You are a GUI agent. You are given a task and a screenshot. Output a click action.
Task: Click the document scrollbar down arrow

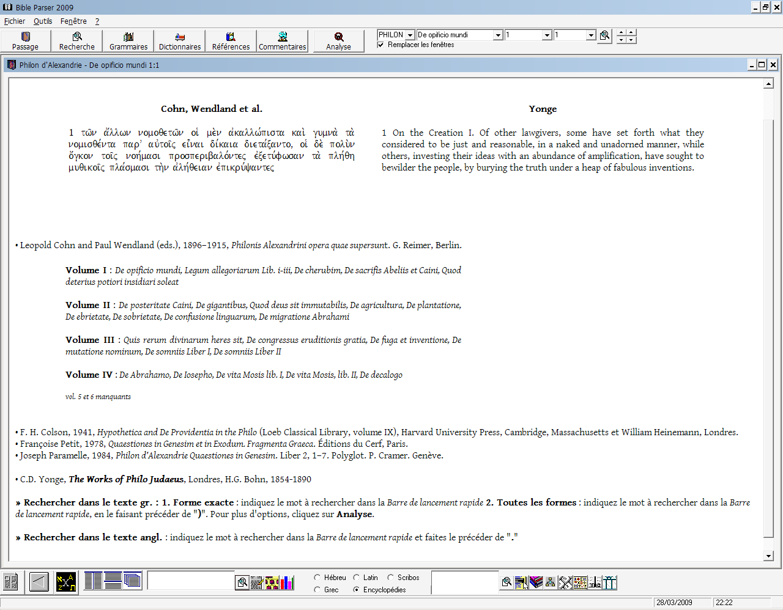769,556
